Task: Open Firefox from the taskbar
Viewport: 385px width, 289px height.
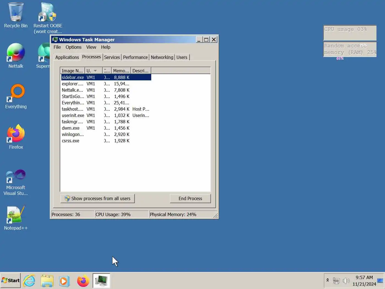Action: pyautogui.click(x=83, y=281)
